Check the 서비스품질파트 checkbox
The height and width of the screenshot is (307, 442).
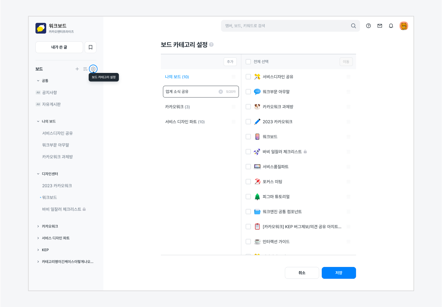(248, 167)
